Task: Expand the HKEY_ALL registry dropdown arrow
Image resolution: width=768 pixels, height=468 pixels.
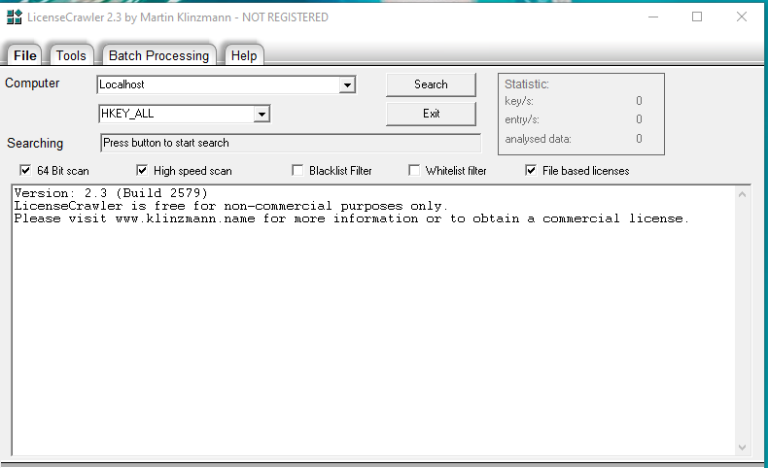Action: click(x=261, y=115)
